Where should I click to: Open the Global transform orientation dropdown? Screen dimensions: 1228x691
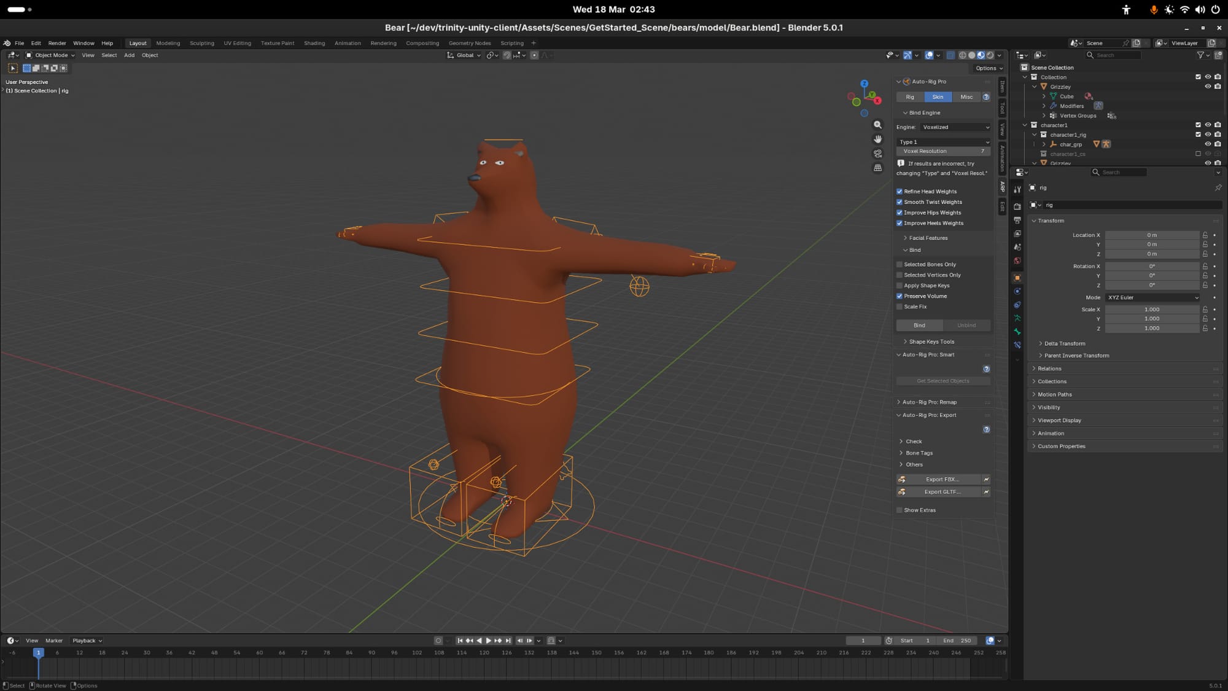coord(464,55)
